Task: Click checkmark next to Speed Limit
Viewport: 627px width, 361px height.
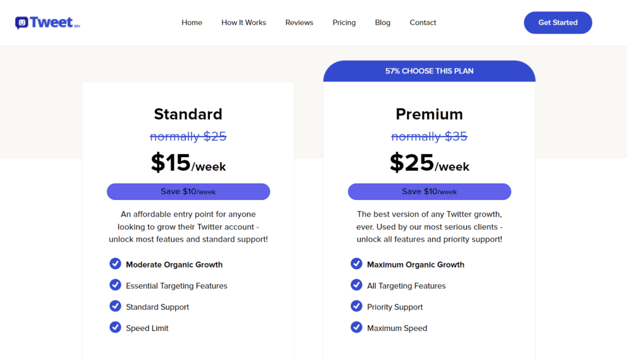Action: (x=115, y=327)
